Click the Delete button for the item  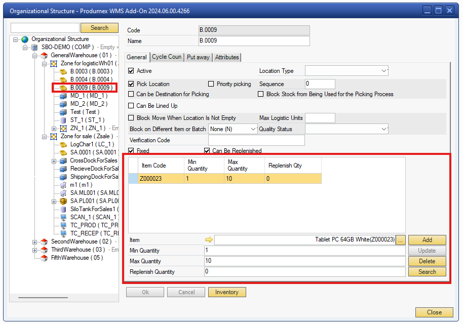pyautogui.click(x=427, y=261)
